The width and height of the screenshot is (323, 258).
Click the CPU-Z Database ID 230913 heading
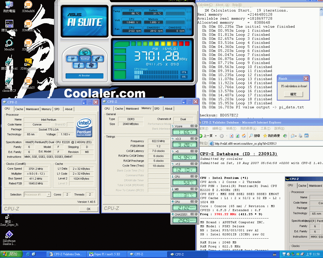coord(238,154)
